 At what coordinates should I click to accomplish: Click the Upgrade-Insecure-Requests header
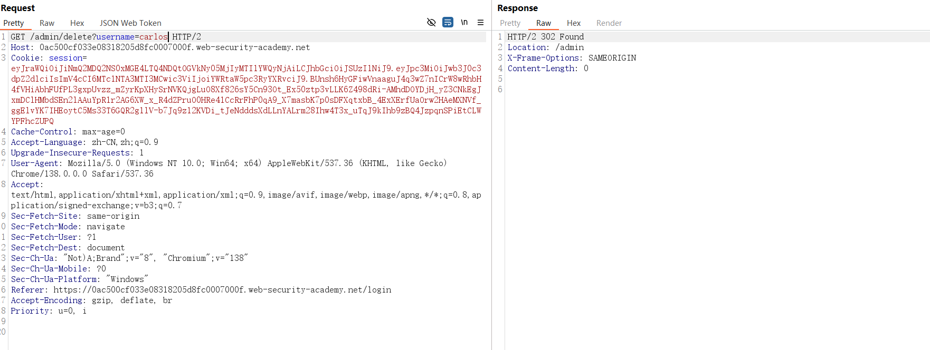[77, 153]
